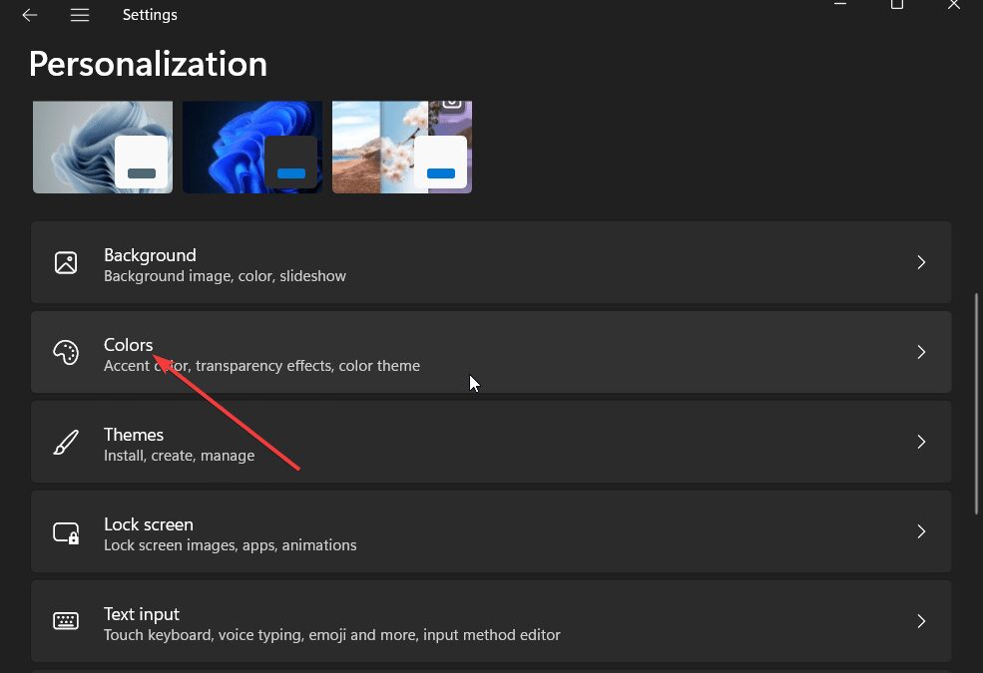Click the Lock screen padlock icon
Image resolution: width=983 pixels, height=673 pixels.
click(x=66, y=531)
